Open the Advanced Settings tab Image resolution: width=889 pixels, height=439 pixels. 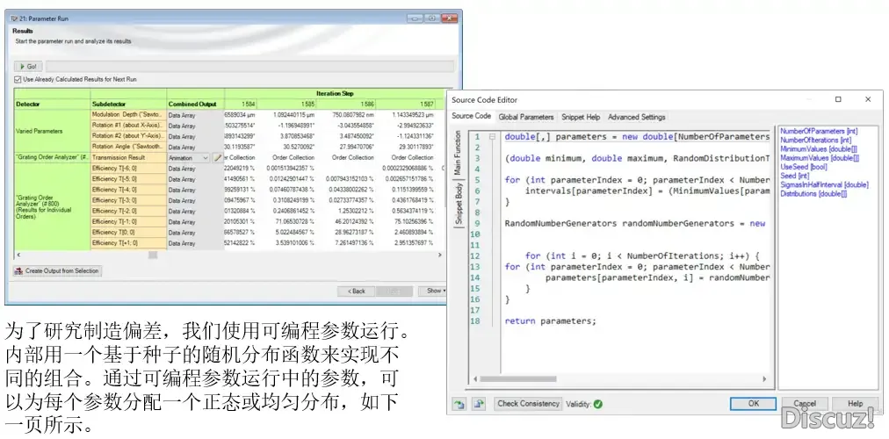pos(636,118)
